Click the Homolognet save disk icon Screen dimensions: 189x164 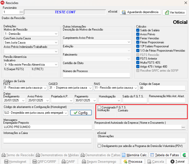coord(6,161)
